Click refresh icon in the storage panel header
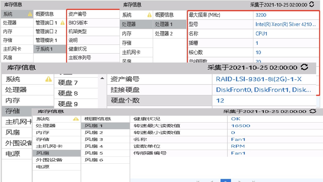 click(305, 67)
